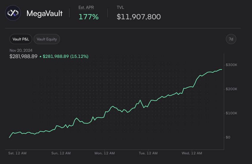This screenshot has height=164, width=252.
Task: Click the Mon, 12 AM axis marker
Action: (105, 153)
